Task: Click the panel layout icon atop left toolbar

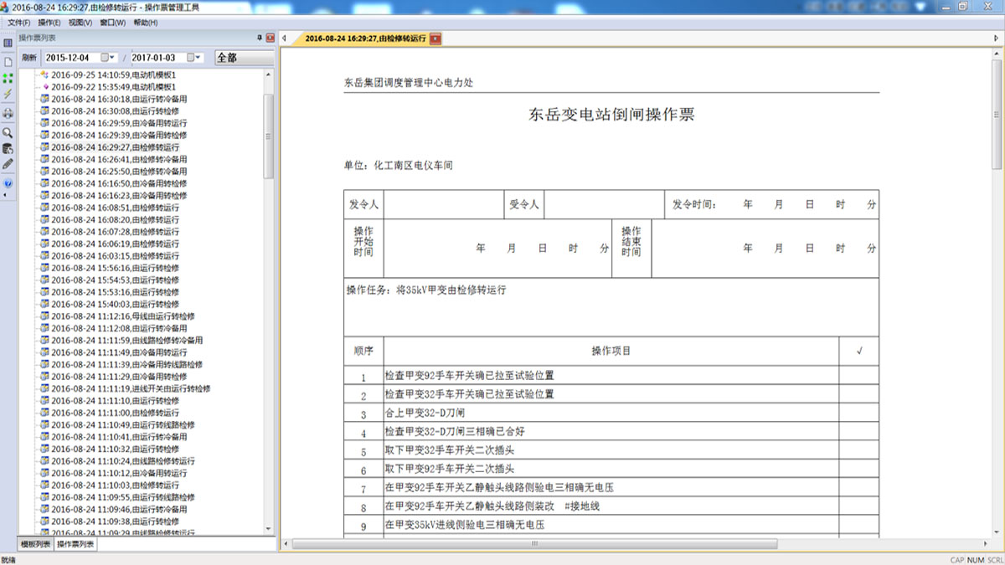Action: tap(8, 43)
